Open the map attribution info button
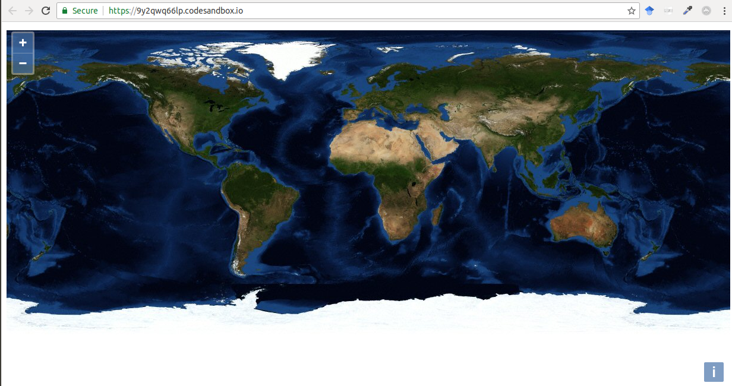This screenshot has width=732, height=386. [713, 372]
